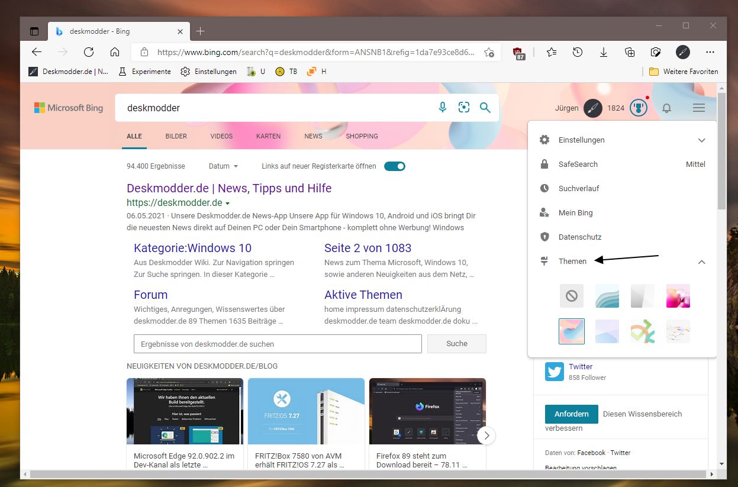Viewport: 738px width, 487px height.
Task: Click the Microsoft Bing logo
Action: click(x=69, y=108)
